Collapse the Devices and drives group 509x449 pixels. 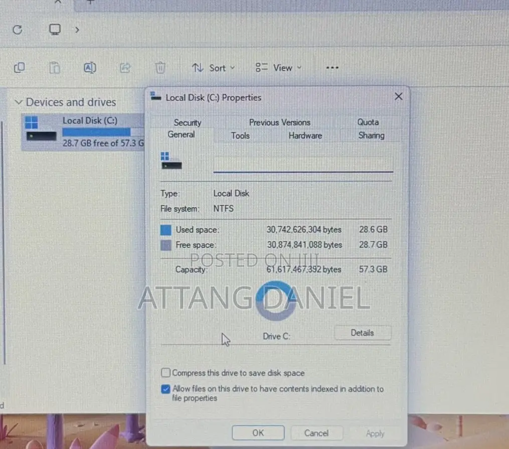19,102
